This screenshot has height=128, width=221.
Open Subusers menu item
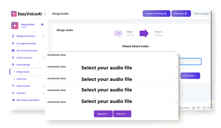(x=21, y=93)
